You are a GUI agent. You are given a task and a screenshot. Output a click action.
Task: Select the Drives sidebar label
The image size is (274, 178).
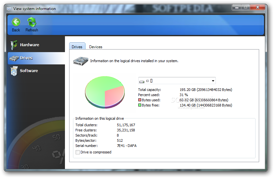point(26,58)
